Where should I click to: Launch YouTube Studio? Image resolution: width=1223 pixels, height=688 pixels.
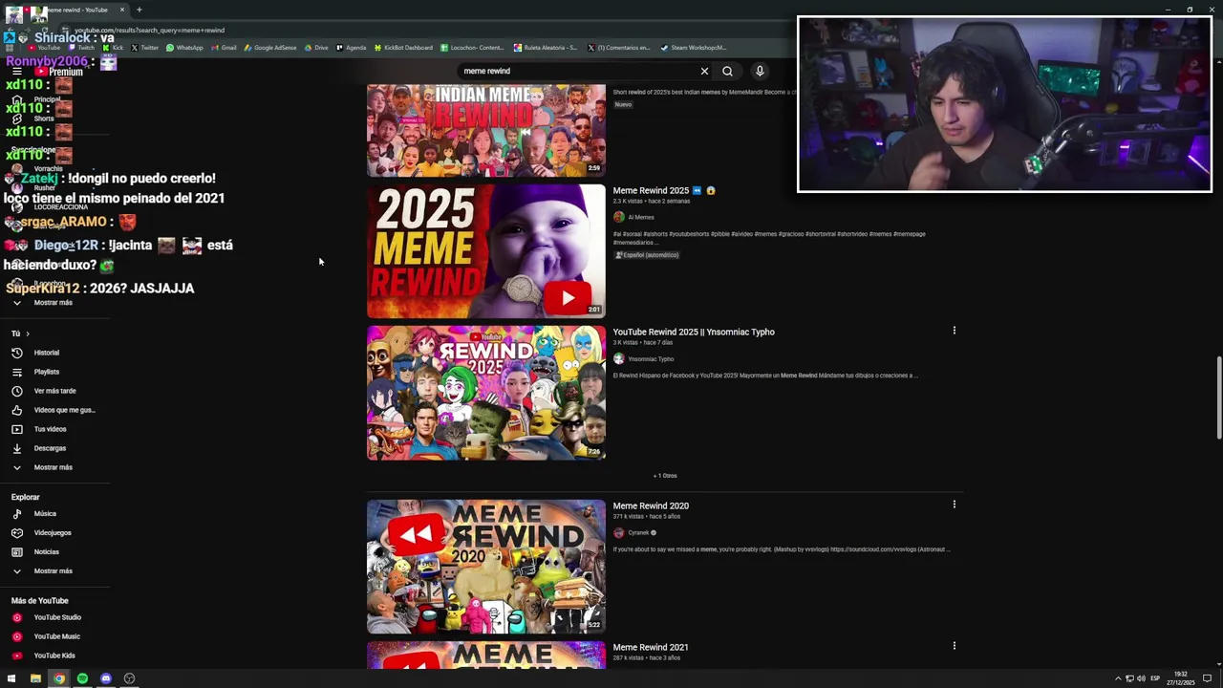56,617
